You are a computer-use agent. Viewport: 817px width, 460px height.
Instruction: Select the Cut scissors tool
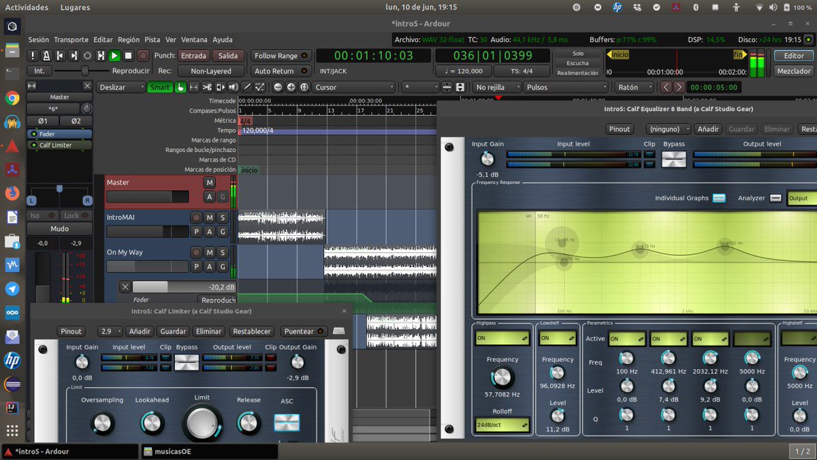coord(207,87)
